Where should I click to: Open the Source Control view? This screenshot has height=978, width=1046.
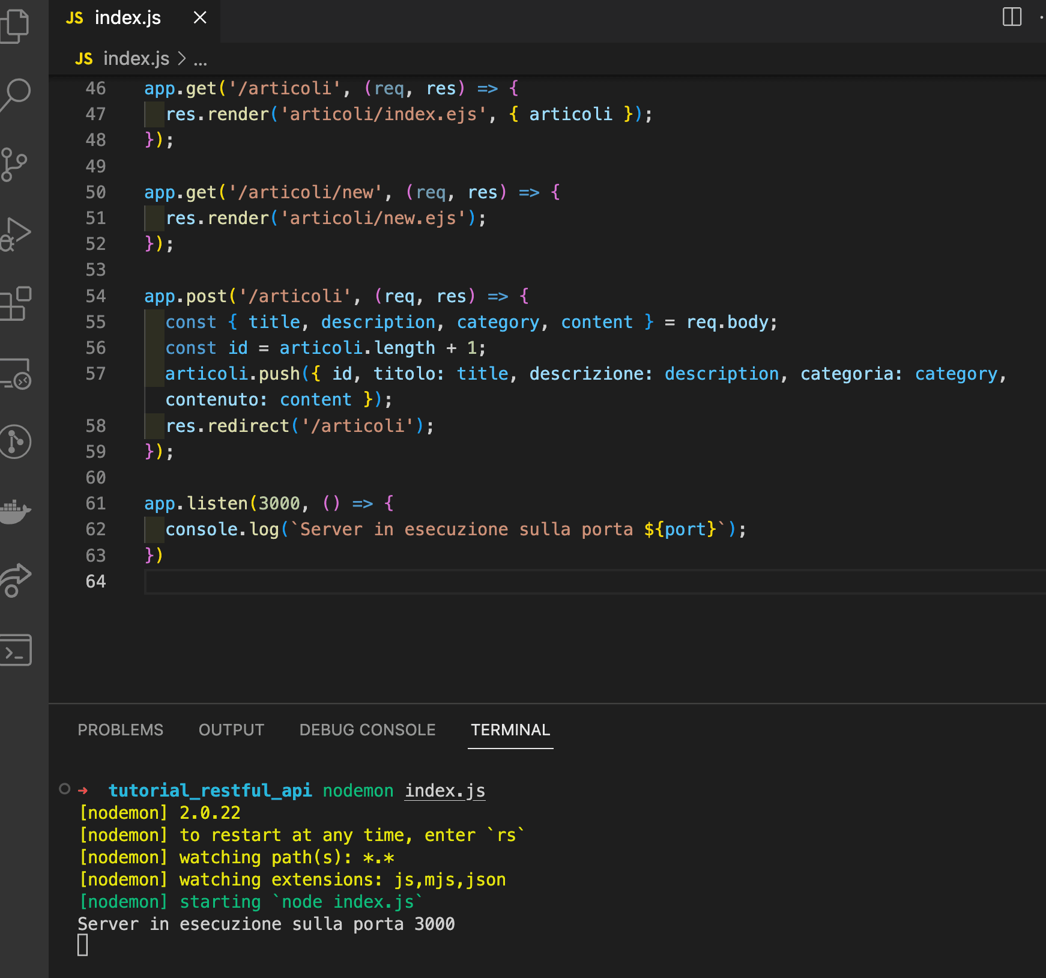14,165
